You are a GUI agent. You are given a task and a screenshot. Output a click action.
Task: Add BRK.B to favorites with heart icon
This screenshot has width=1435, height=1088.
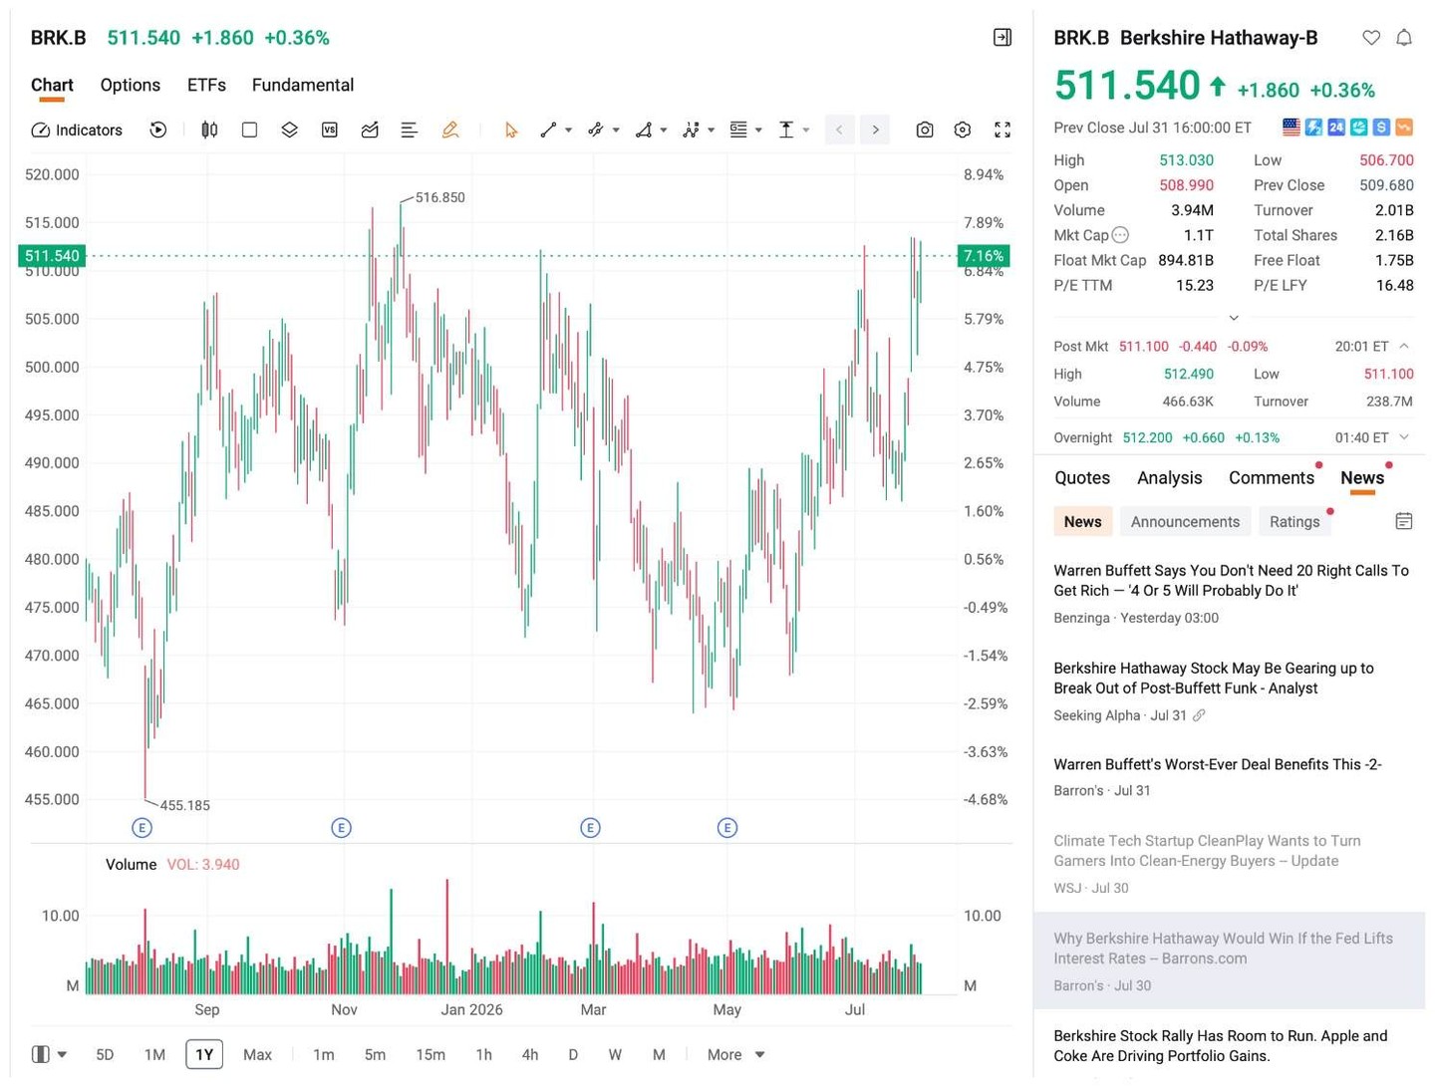[1371, 38]
